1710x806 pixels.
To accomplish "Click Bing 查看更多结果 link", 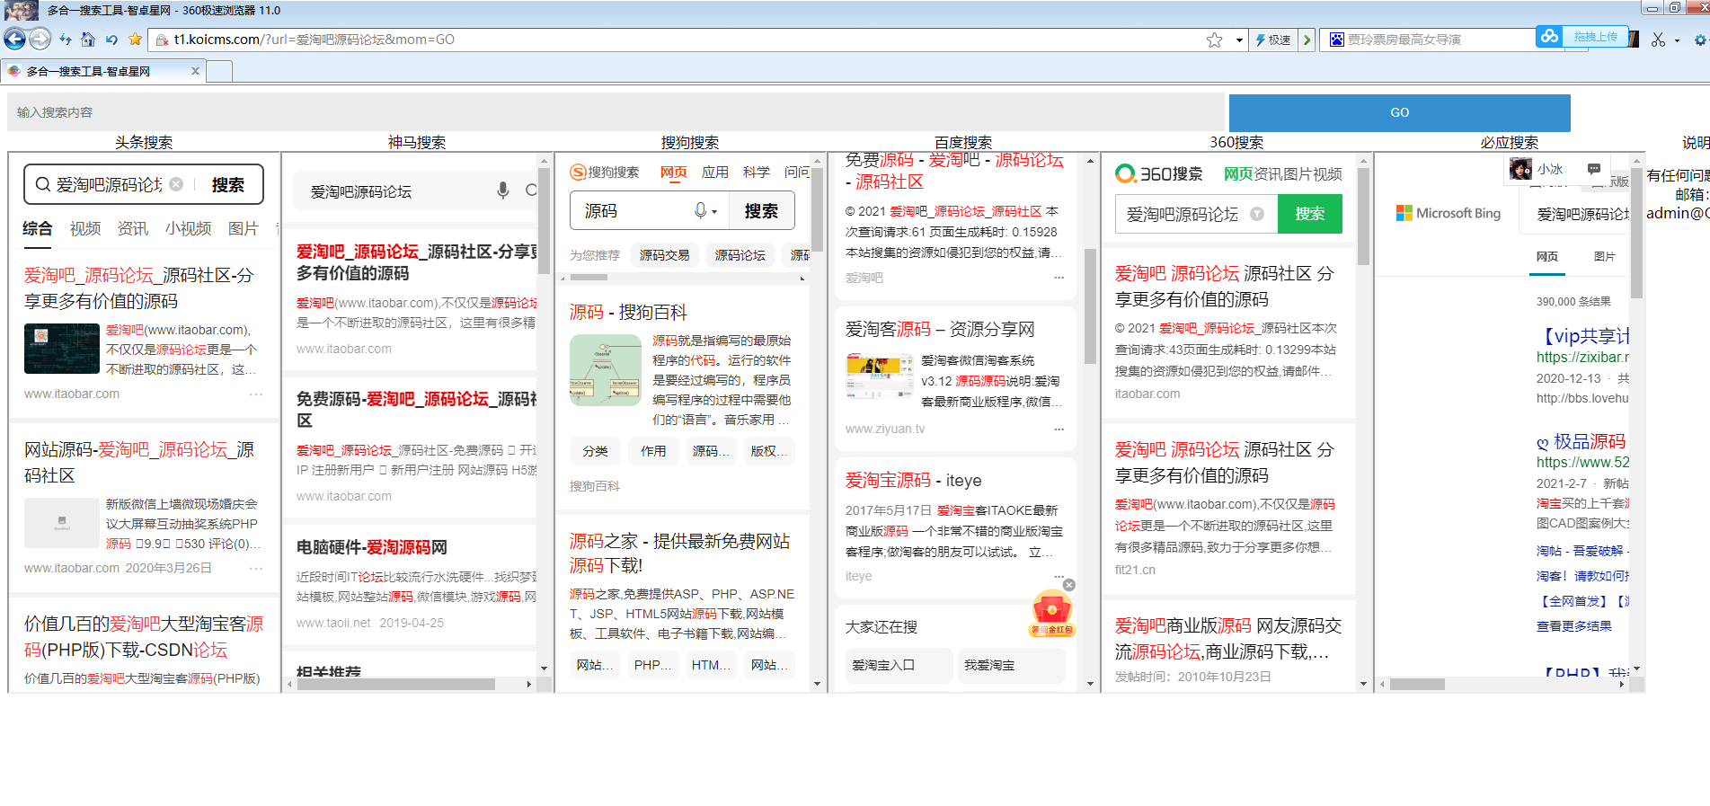I will (x=1573, y=626).
